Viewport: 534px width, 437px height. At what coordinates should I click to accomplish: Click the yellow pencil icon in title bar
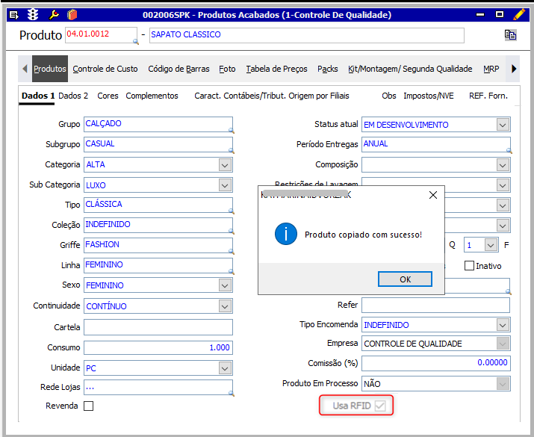519,14
